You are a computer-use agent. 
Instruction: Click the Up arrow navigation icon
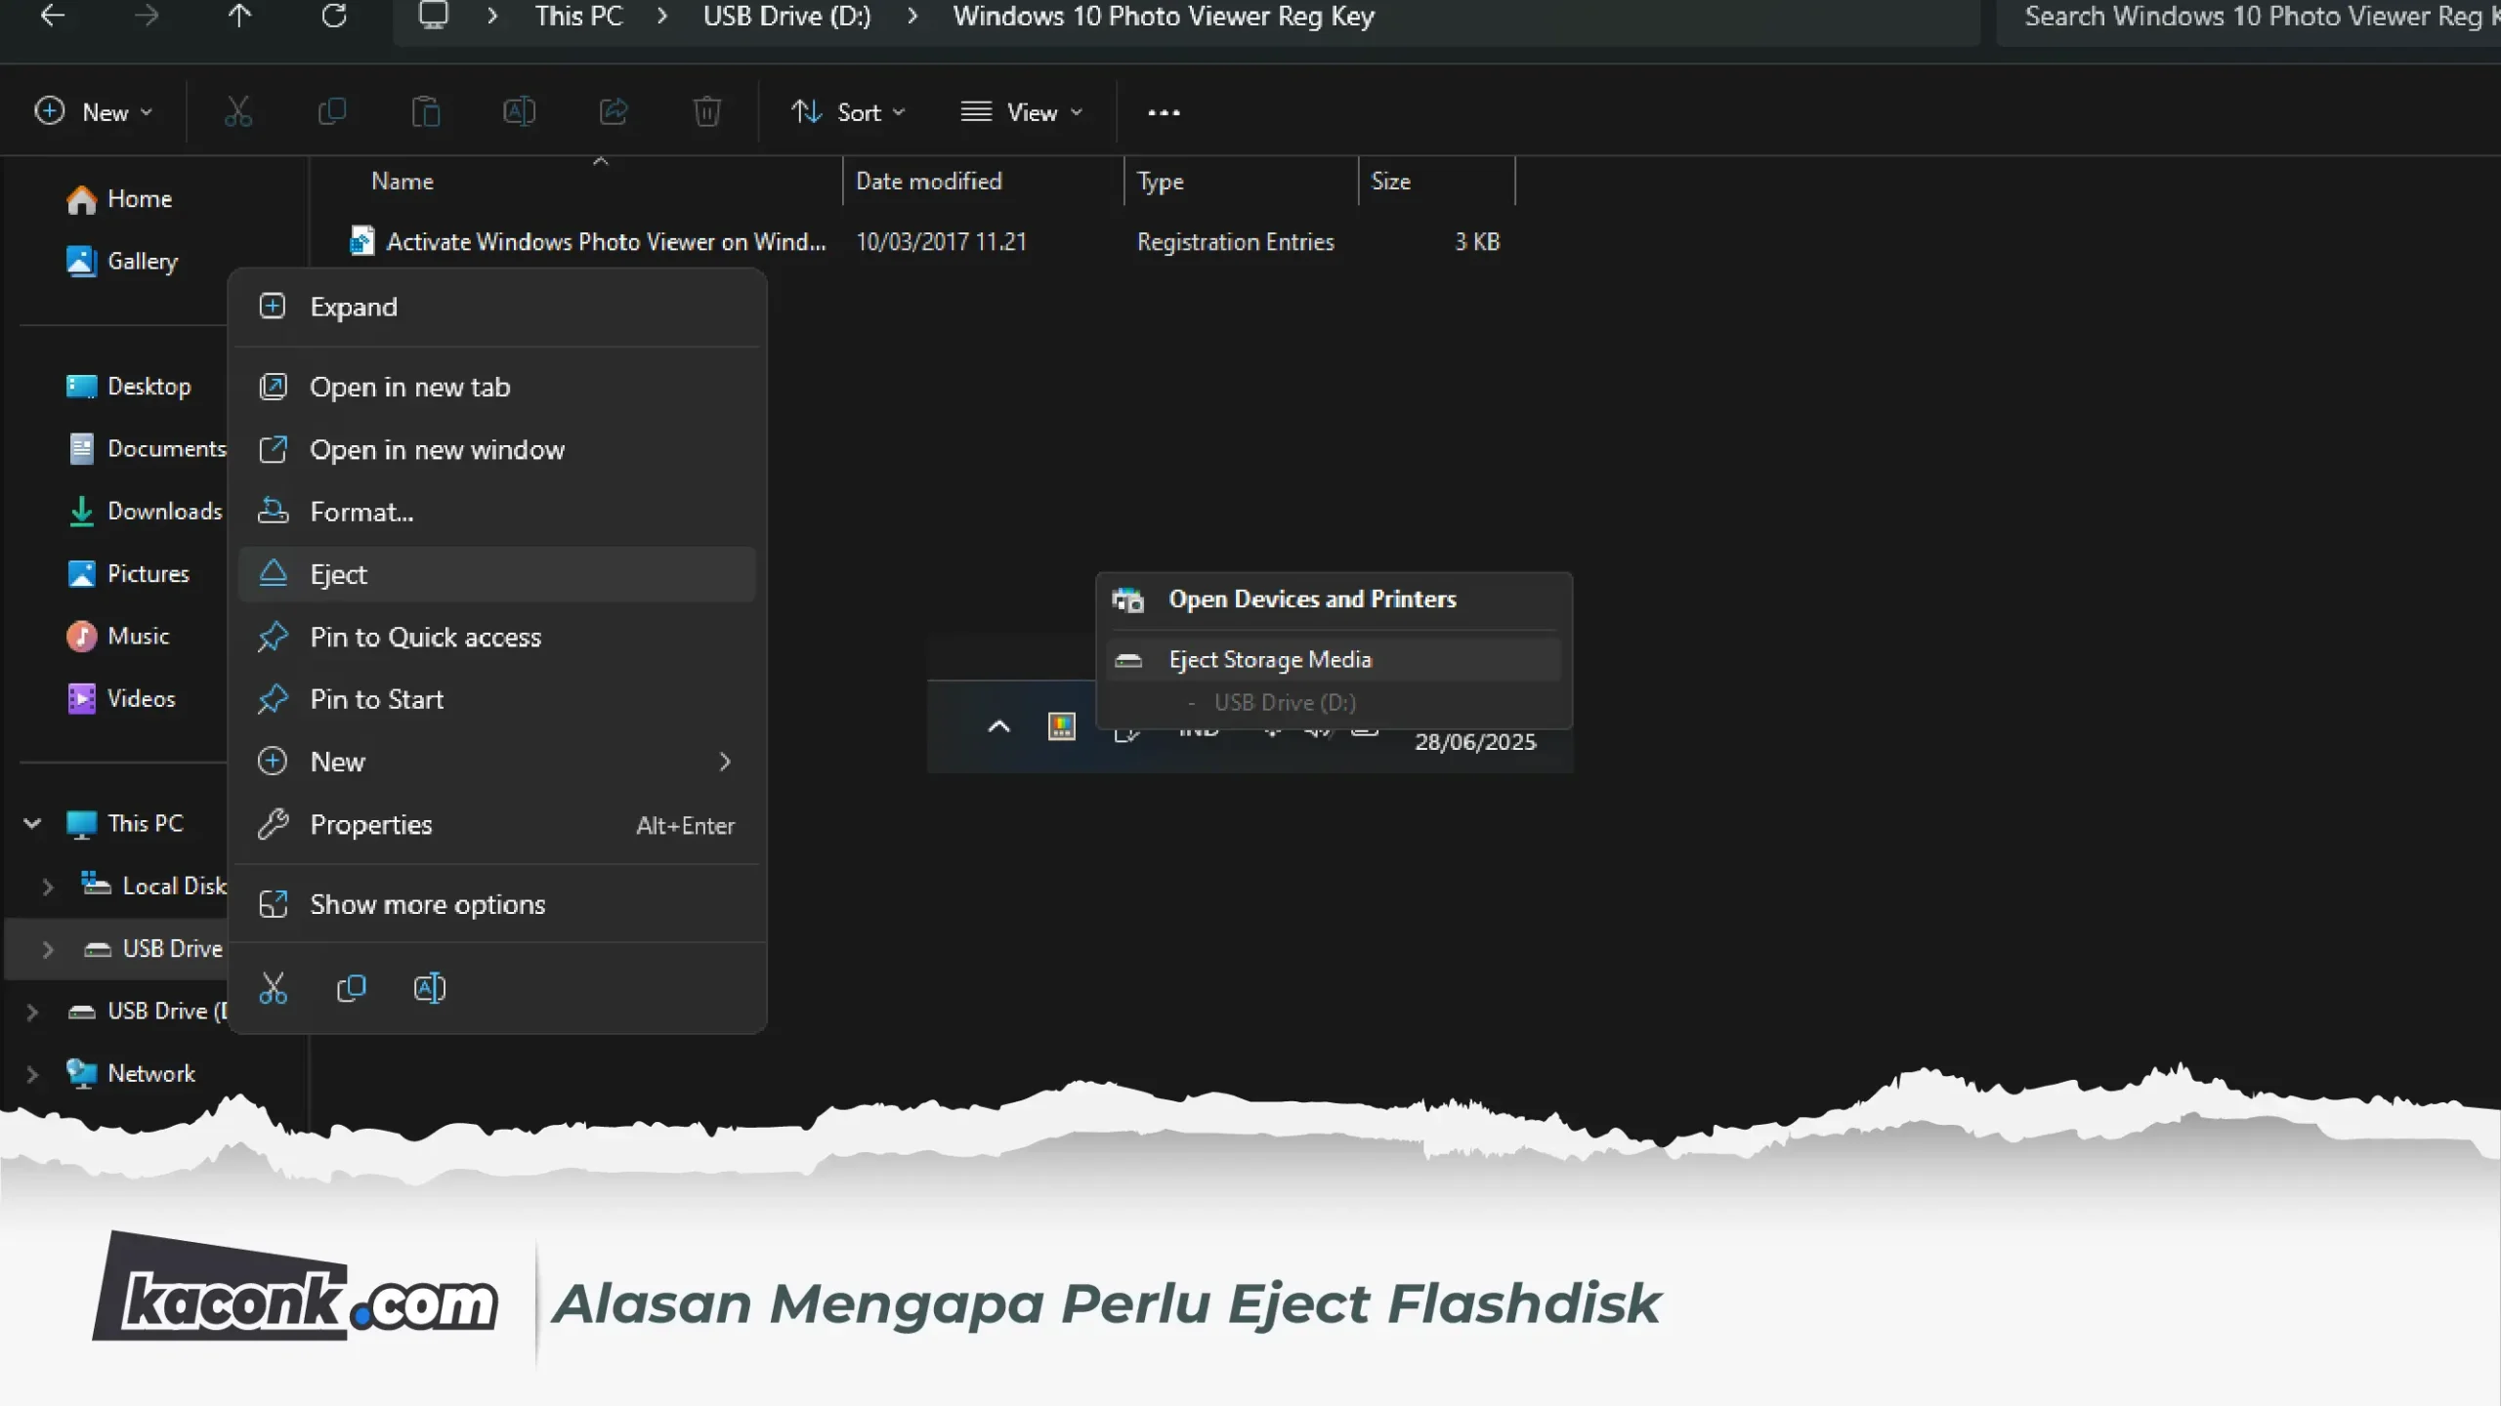click(239, 16)
